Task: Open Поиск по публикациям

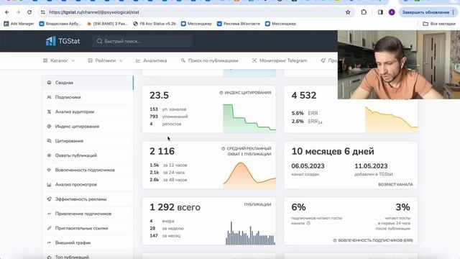Action: (209, 60)
